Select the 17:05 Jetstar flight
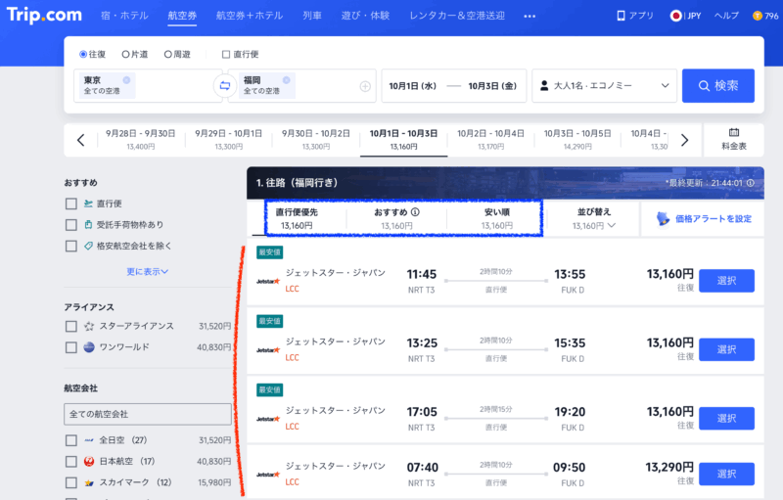 tap(726, 419)
